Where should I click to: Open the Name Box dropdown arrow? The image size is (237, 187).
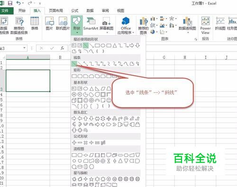click(x=24, y=48)
